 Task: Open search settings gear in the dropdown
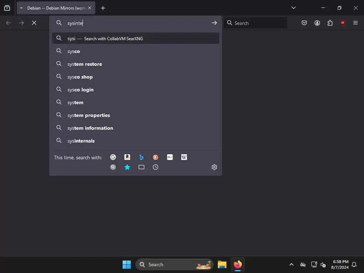pyautogui.click(x=214, y=167)
